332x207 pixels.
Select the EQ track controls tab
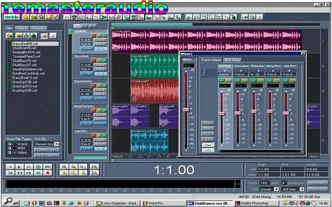[85, 26]
